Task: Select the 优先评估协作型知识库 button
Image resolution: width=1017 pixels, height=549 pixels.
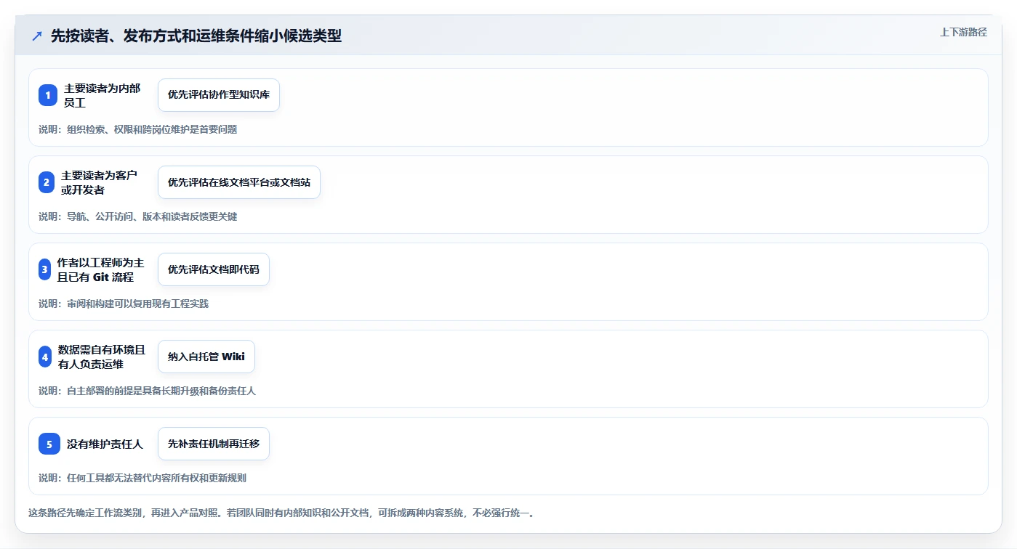Action: 219,95
